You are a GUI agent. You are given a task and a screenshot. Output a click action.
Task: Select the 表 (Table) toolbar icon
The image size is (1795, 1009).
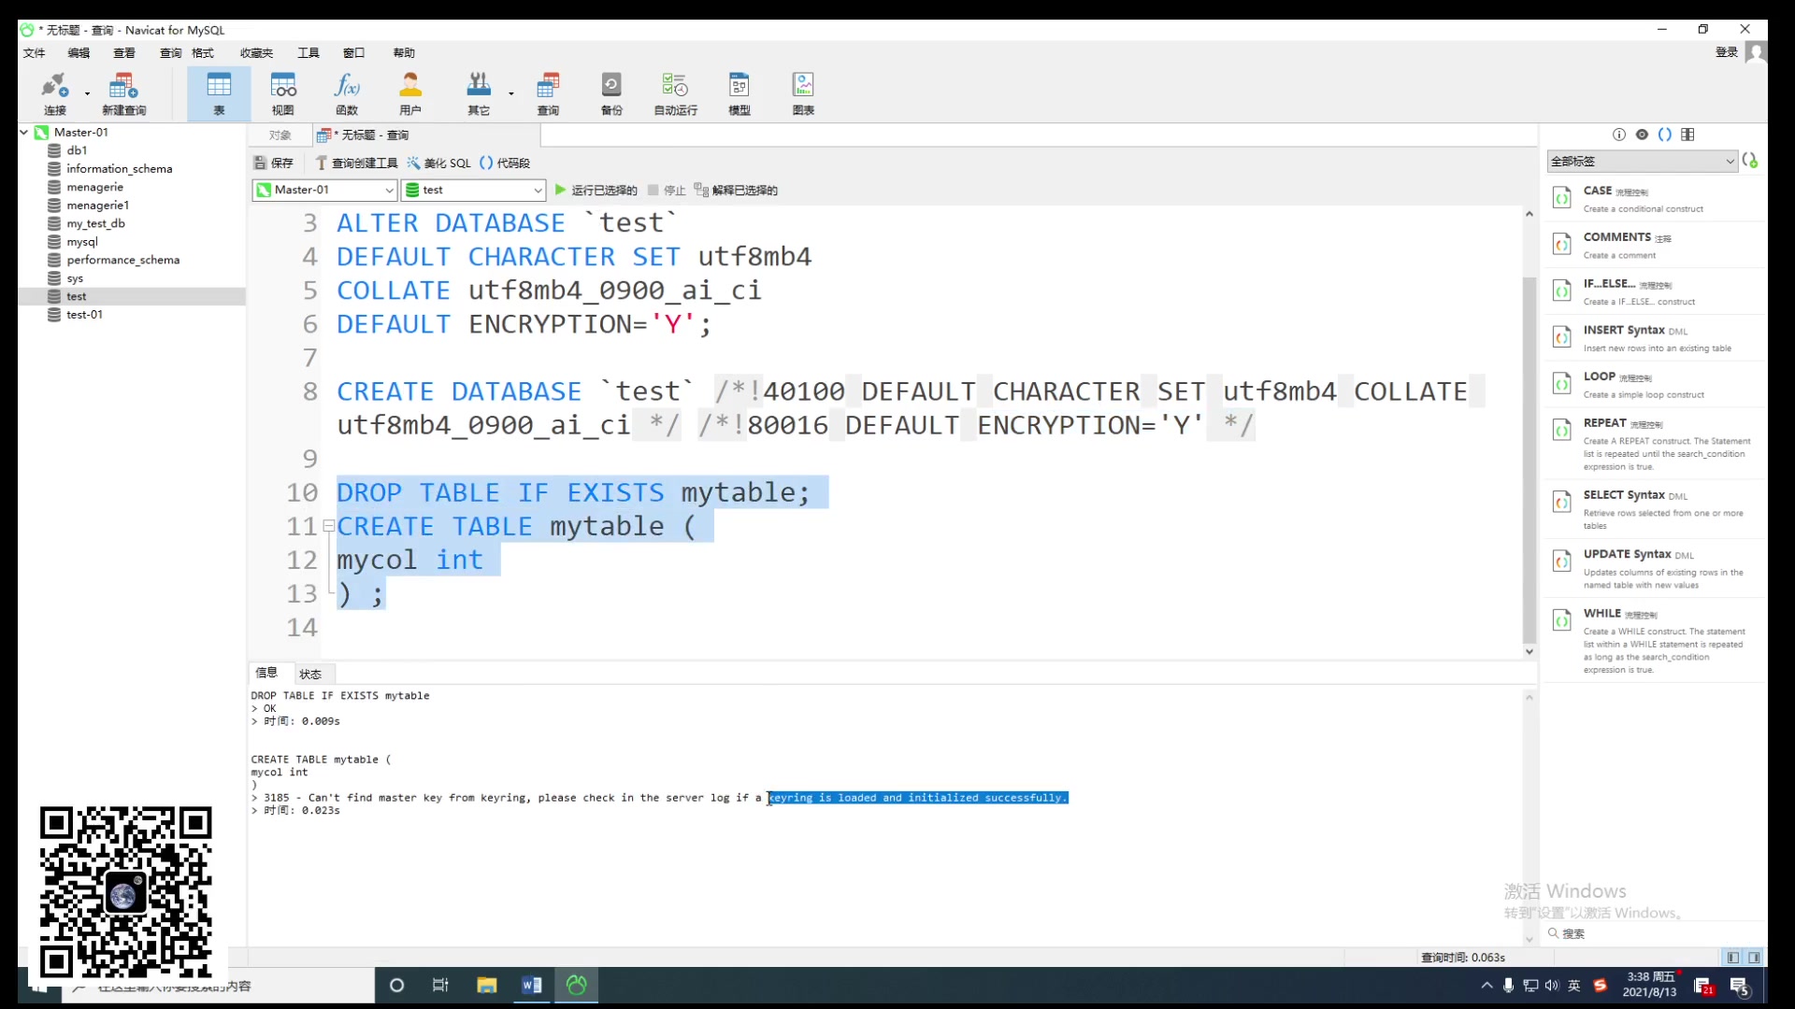coord(219,94)
